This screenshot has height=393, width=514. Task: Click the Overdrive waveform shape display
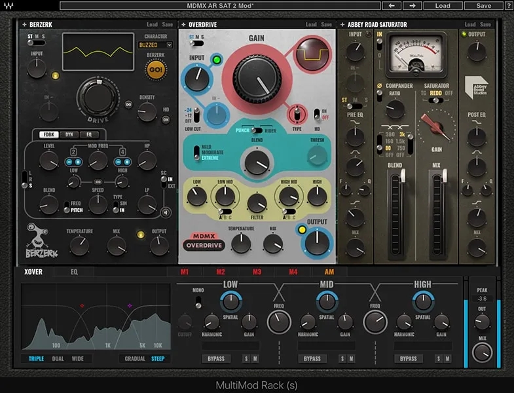click(x=312, y=55)
